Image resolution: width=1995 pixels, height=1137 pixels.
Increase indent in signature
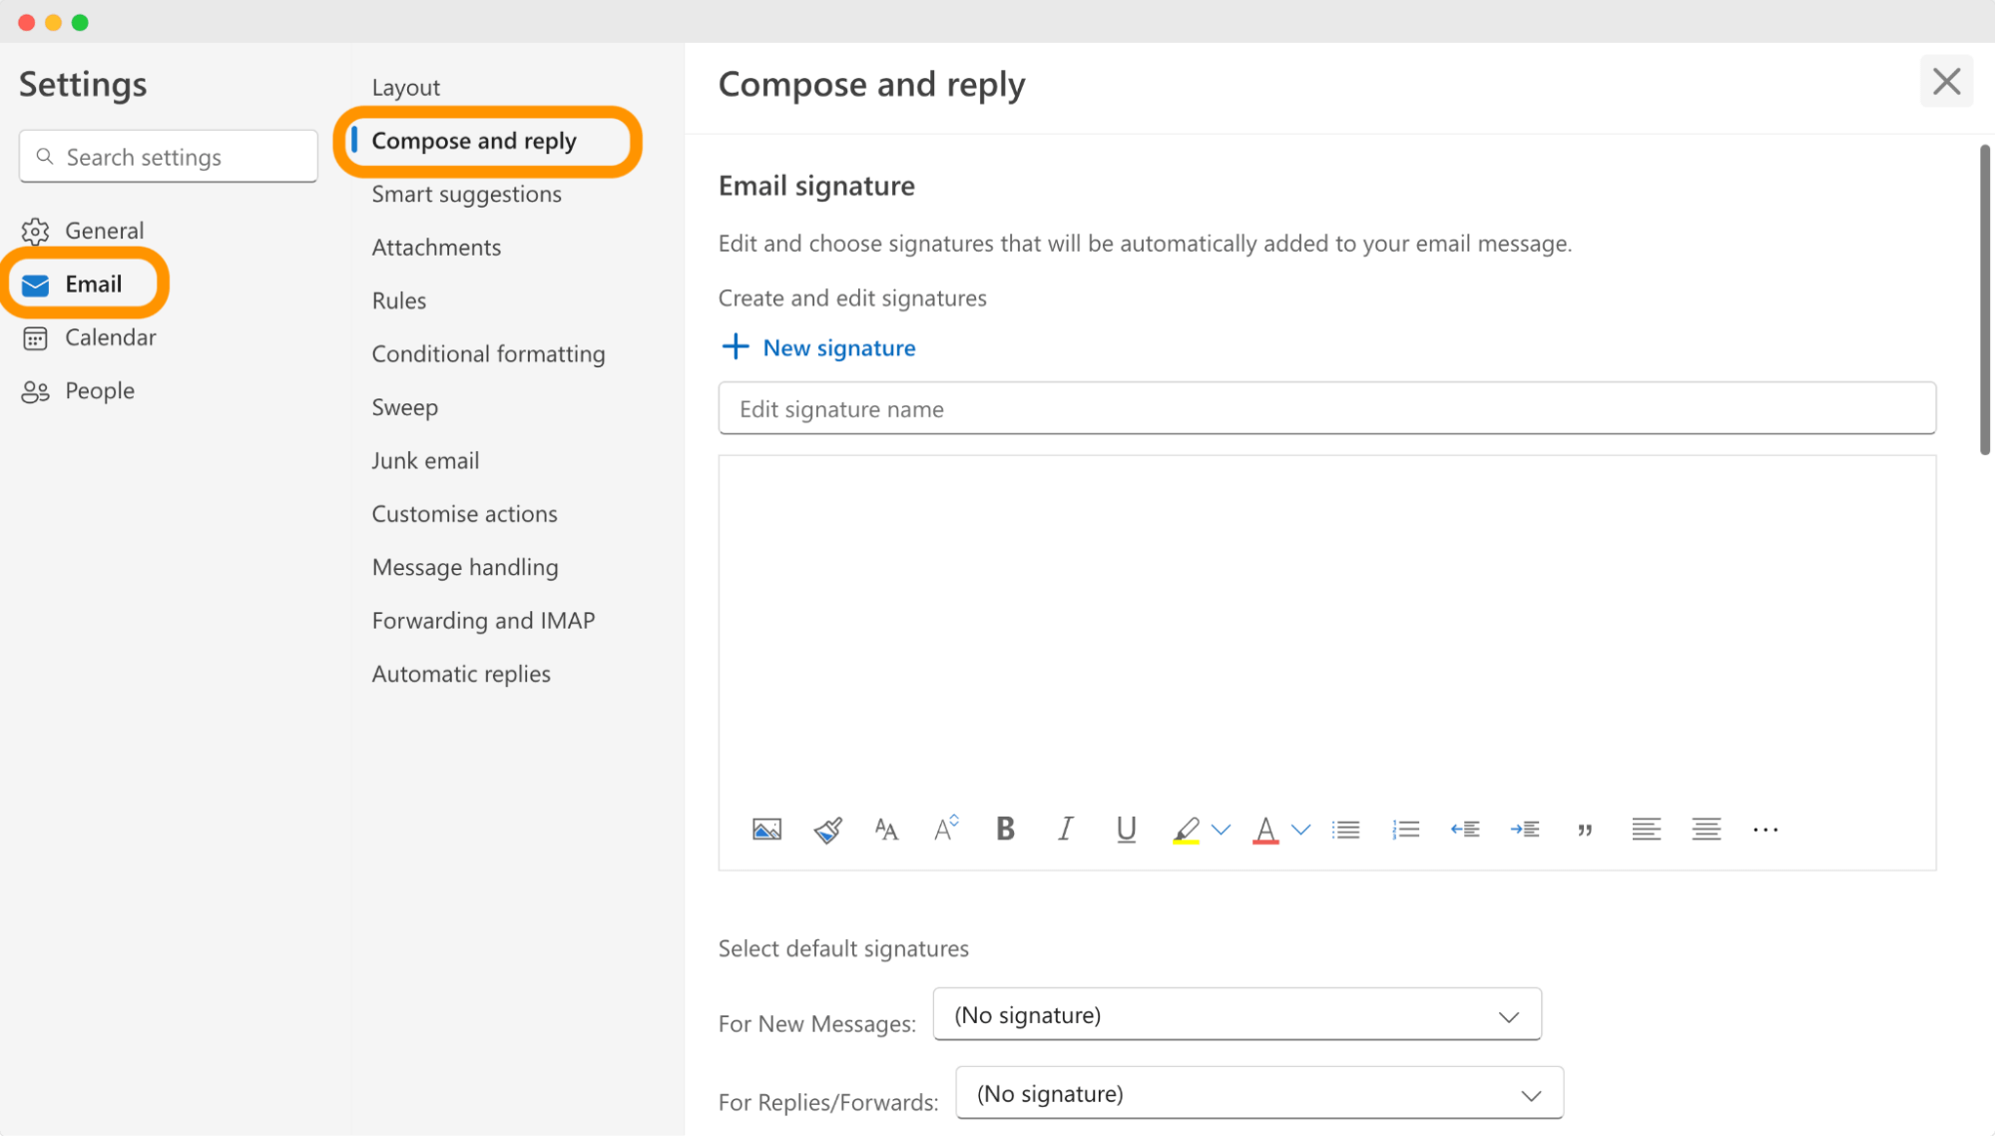click(1525, 830)
